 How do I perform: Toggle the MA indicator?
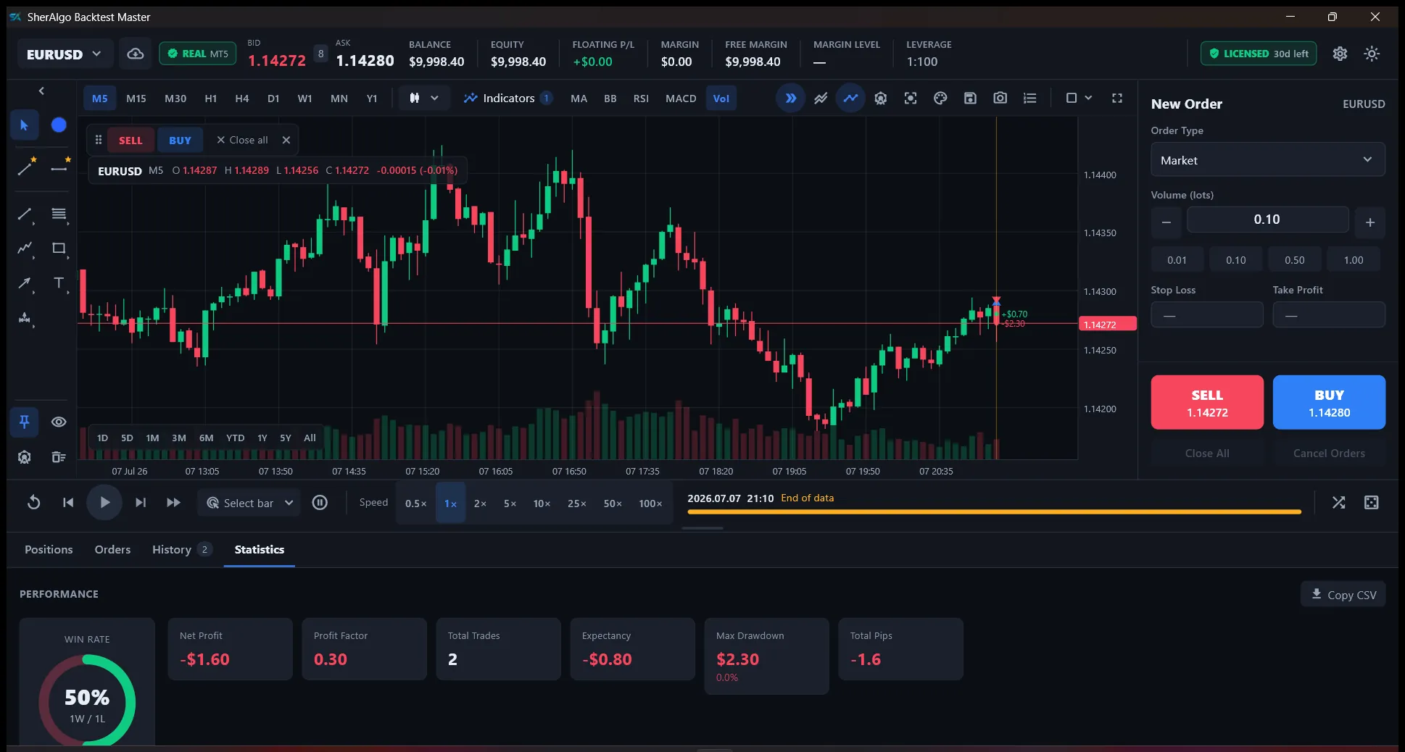[x=579, y=99]
